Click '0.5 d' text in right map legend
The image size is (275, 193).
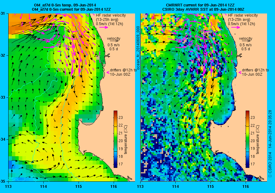tap(246, 49)
